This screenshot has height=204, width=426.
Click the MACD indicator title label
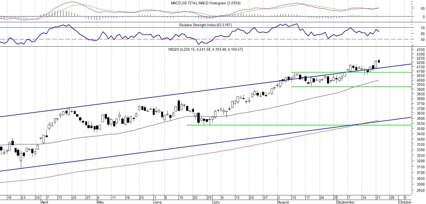tap(205, 3)
